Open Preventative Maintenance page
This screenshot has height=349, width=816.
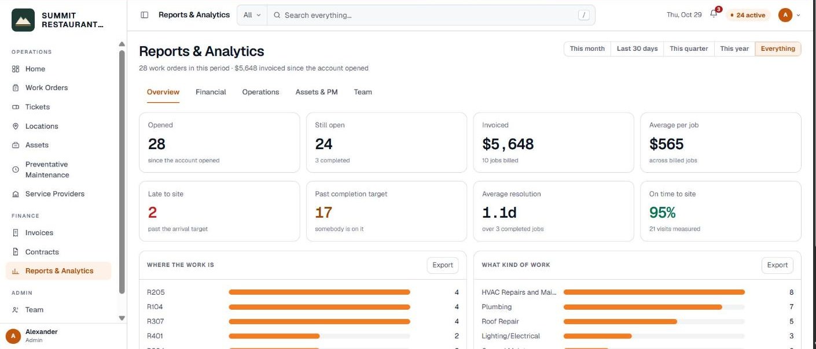(58, 170)
